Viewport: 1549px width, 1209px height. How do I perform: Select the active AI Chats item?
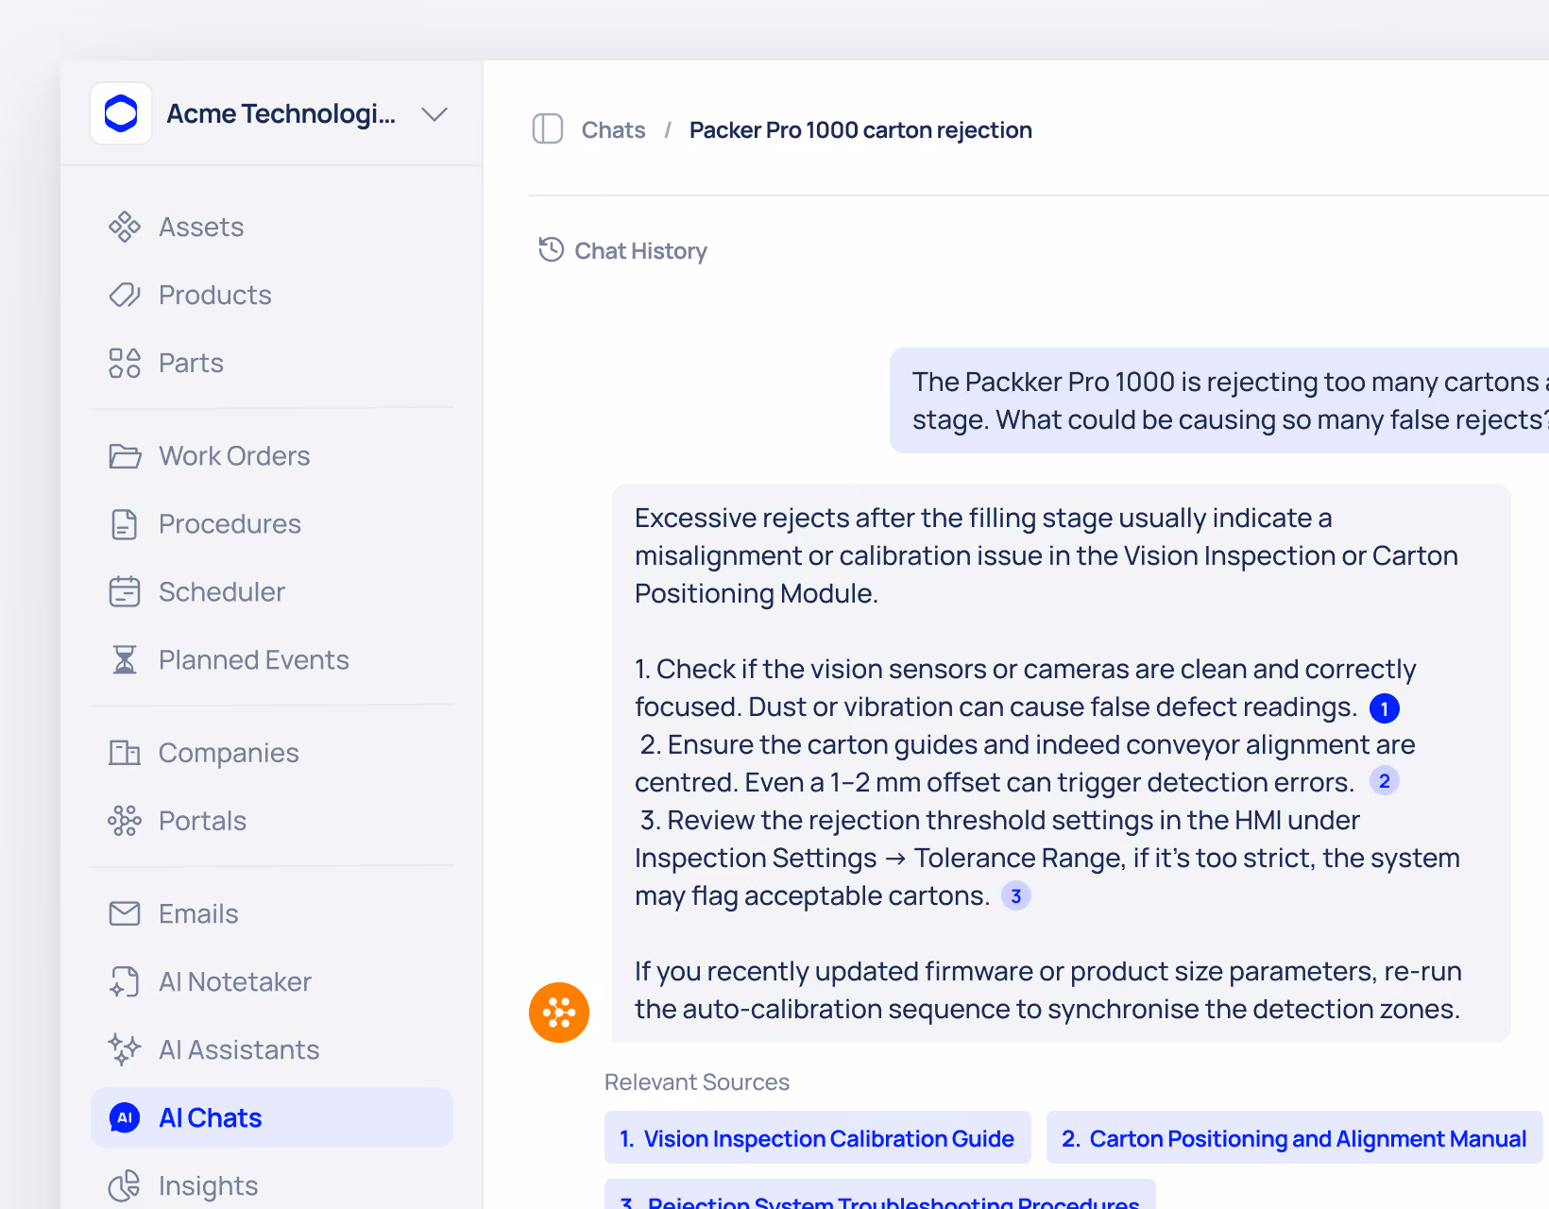click(272, 1117)
